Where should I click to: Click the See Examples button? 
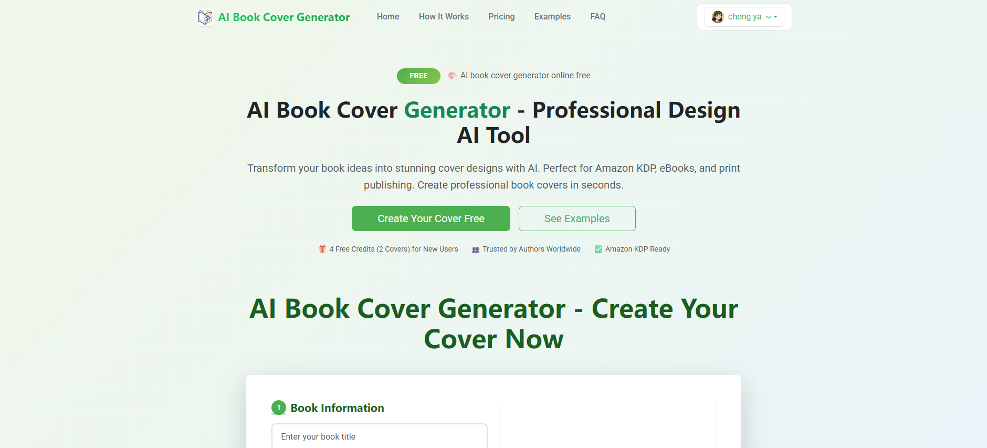[577, 218]
